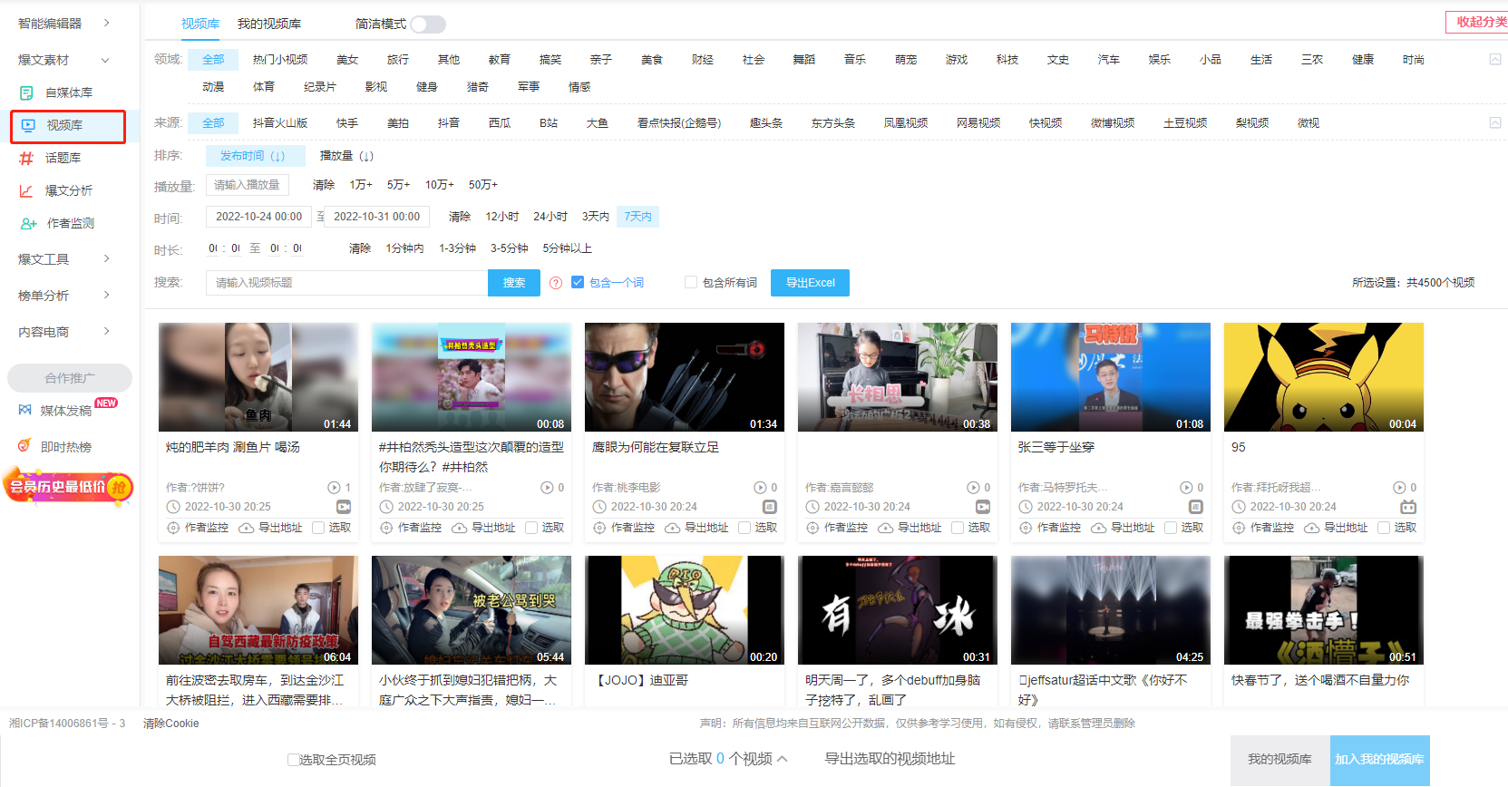Click clock time icon on 井柏然 card
This screenshot has height=787, width=1508.
point(386,507)
